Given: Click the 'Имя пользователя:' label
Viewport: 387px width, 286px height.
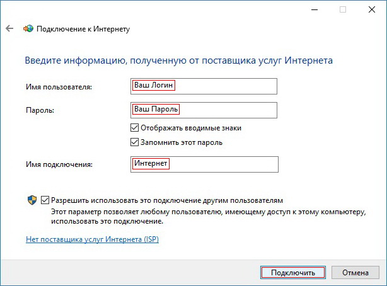Looking at the screenshot, I should click(59, 87).
